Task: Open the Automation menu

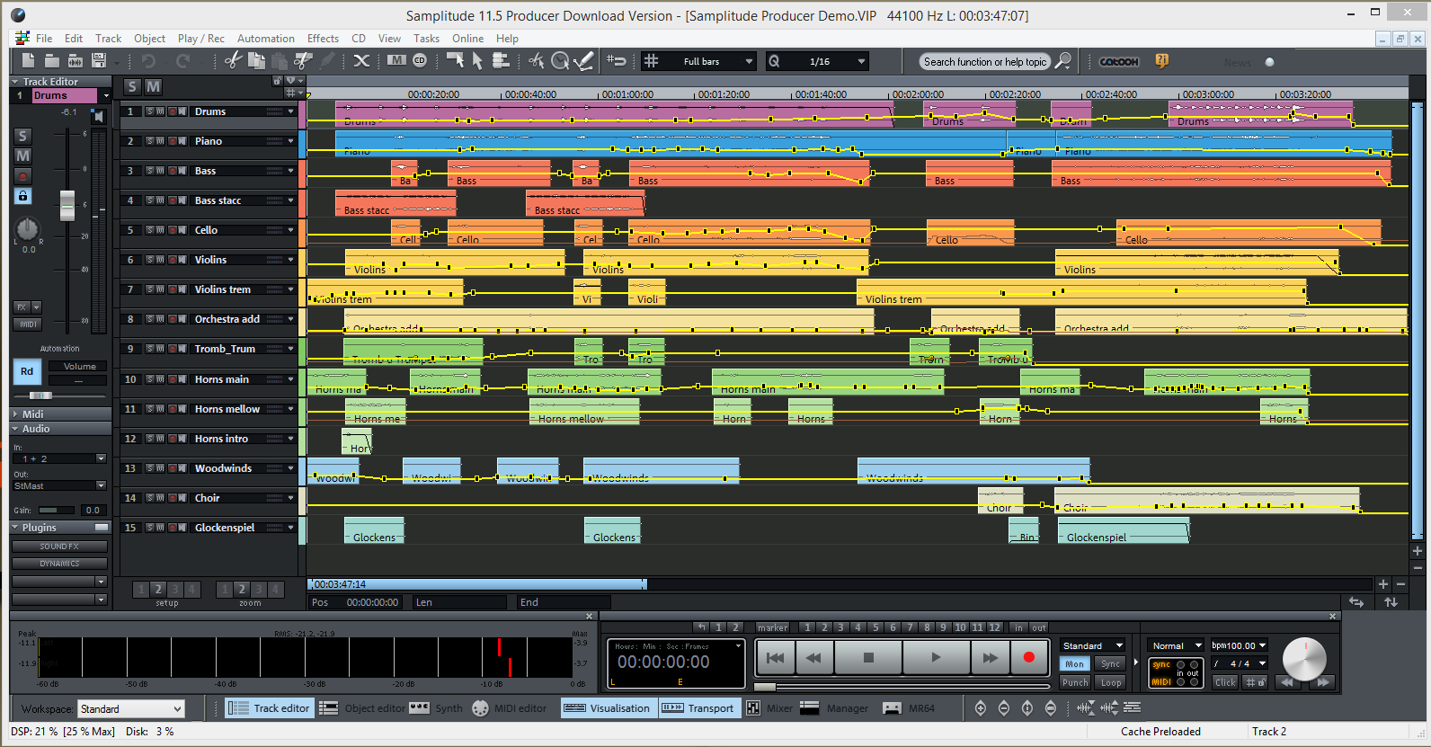Action: click(265, 39)
